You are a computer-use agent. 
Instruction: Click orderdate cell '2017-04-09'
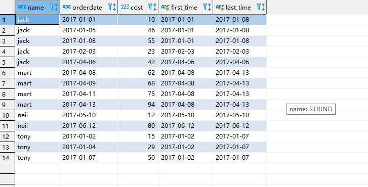tap(89, 83)
